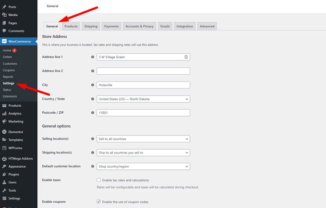
Task: Click the Products box icon in sidebar
Action: (x=4, y=106)
